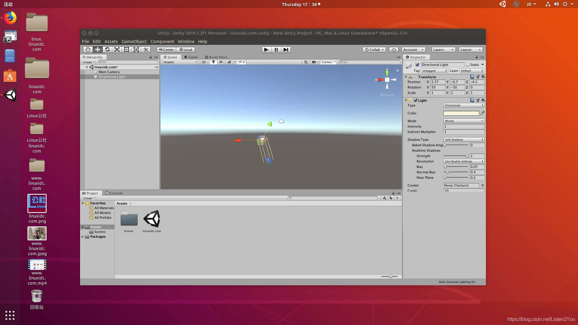
Task: Open Scene view tools icon near Gizmos
Action: coord(306,62)
